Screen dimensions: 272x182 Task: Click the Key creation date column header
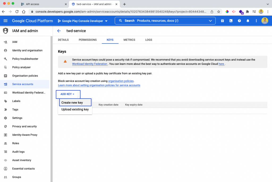coord(108,105)
